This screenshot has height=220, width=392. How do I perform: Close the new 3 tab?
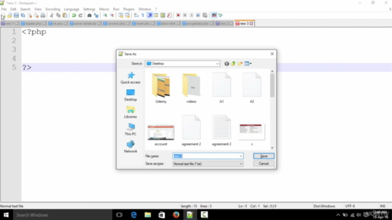click(x=251, y=23)
